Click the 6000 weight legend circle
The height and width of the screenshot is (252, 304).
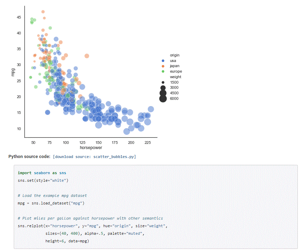point(163,99)
